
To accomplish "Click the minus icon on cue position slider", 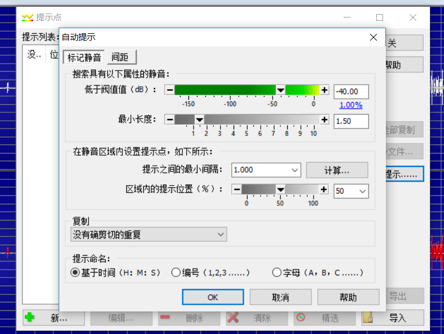I will point(237,189).
